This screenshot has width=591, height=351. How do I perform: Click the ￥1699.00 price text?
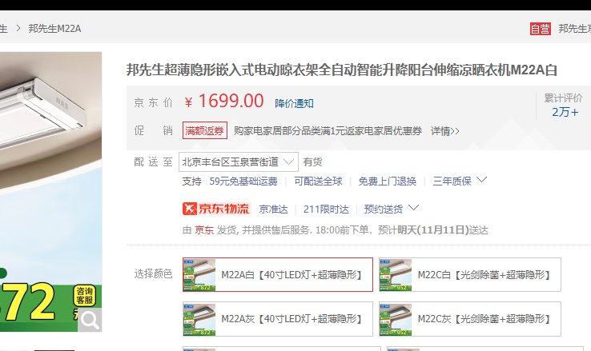point(224,102)
